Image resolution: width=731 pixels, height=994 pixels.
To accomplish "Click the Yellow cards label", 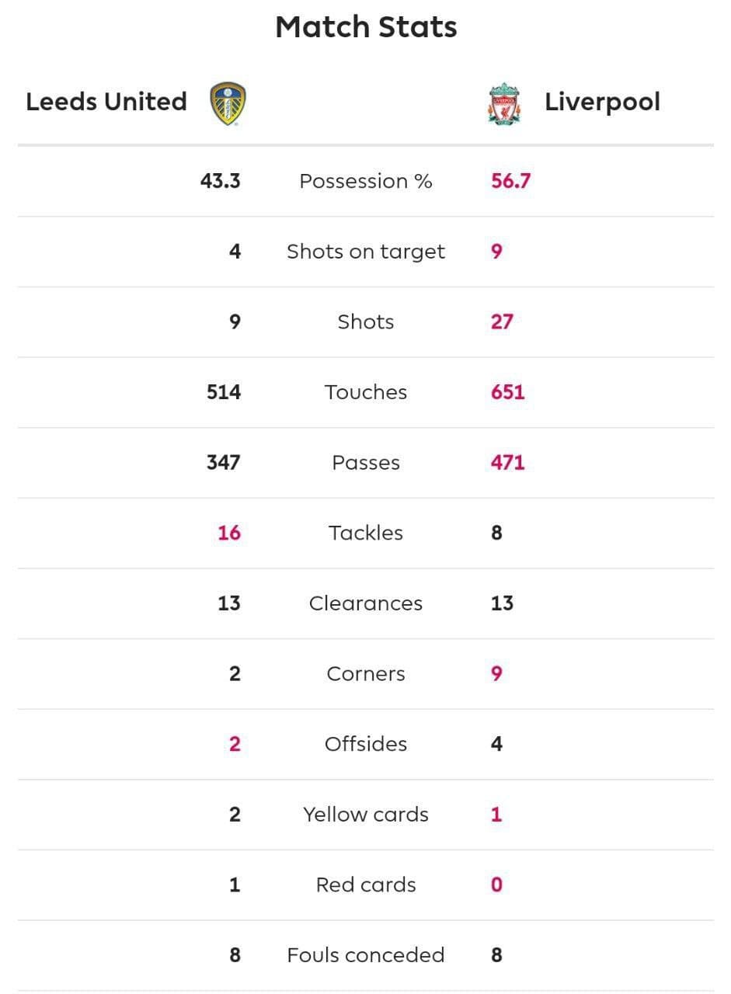I will click(366, 815).
